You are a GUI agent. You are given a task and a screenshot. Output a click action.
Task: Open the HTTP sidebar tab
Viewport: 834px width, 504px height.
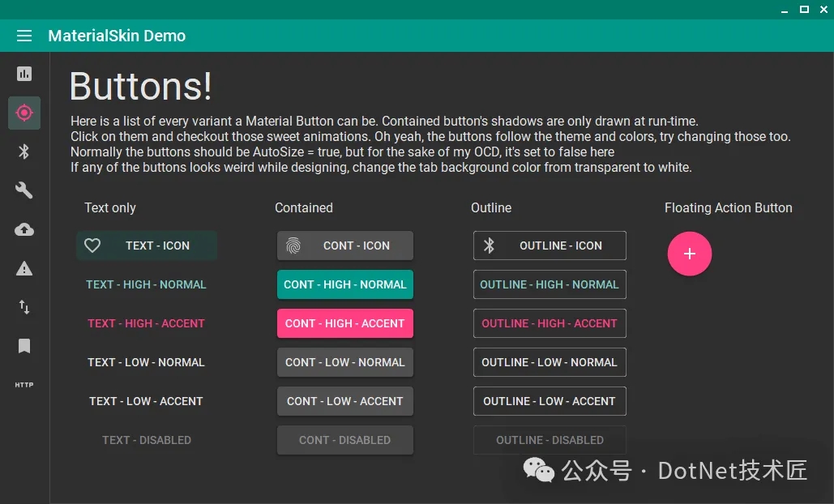[x=24, y=384]
